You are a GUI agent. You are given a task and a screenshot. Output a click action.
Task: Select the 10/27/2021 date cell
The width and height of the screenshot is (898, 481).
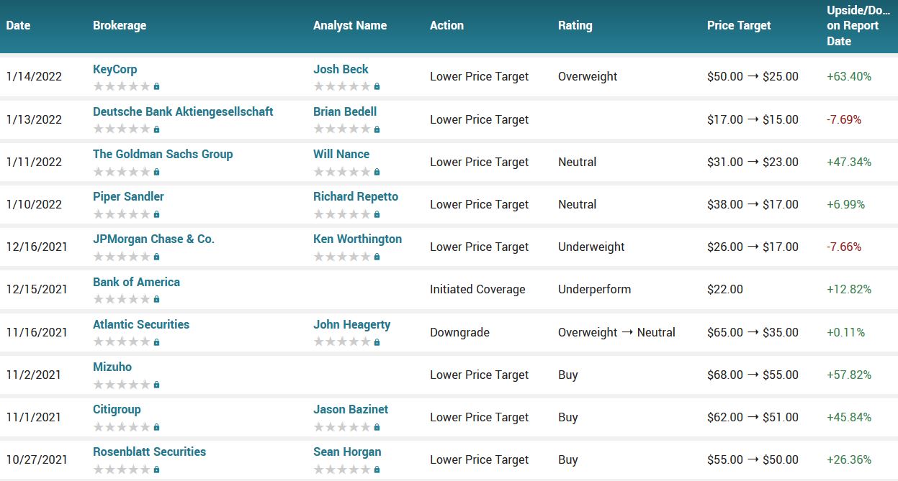(37, 459)
